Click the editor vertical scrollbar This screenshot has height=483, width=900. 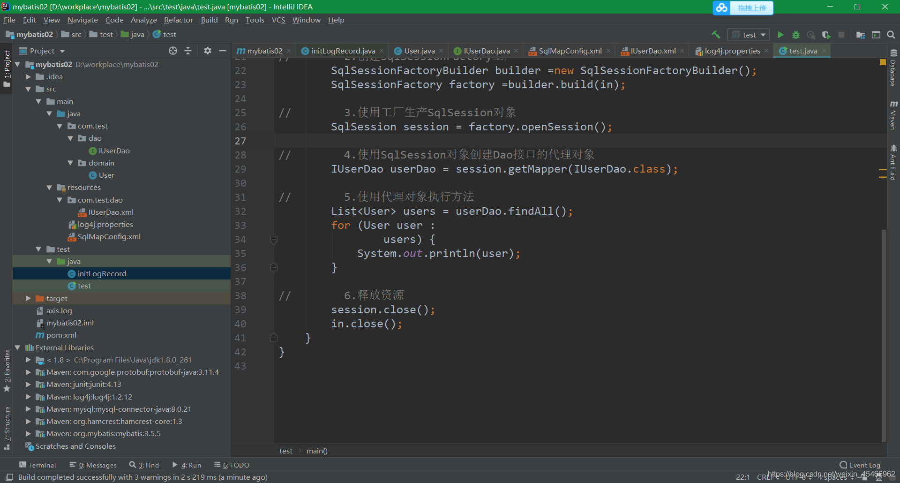(884, 335)
